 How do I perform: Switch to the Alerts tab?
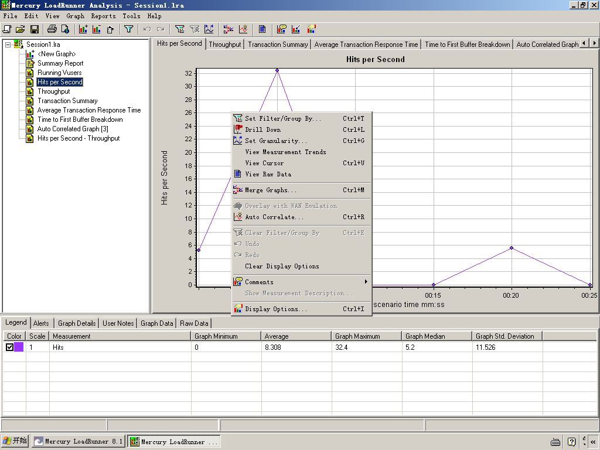(x=41, y=323)
